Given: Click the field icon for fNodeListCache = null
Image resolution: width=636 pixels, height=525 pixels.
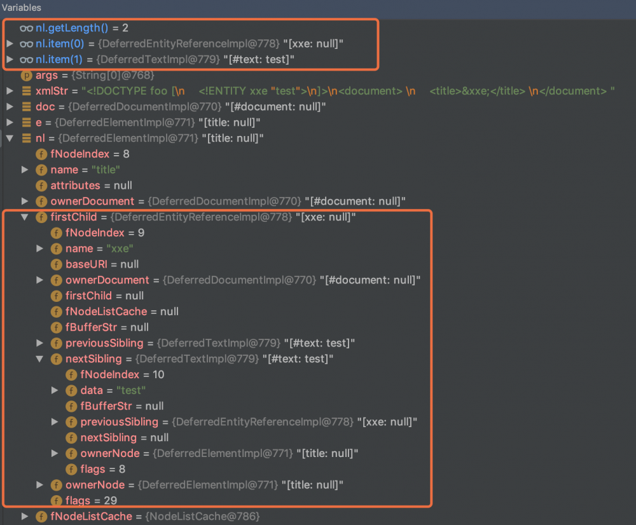Looking at the screenshot, I should 57,311.
